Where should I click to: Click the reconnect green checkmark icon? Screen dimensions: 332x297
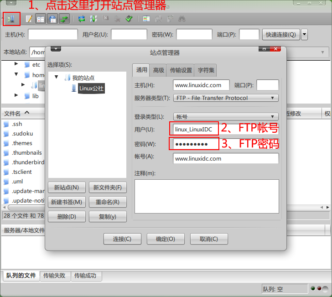(129, 19)
